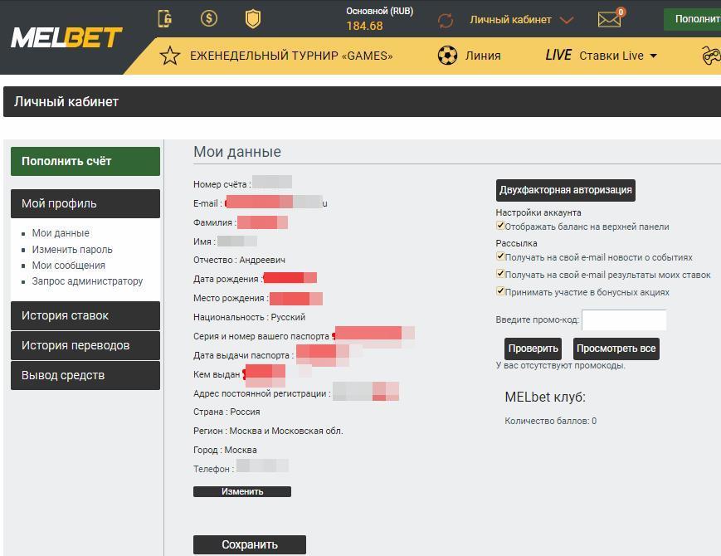Toggle display balance on top panel checkbox

(x=500, y=226)
